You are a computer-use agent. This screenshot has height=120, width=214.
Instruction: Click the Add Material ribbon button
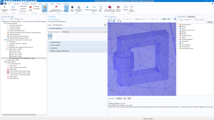pyautogui.click(x=45, y=9)
